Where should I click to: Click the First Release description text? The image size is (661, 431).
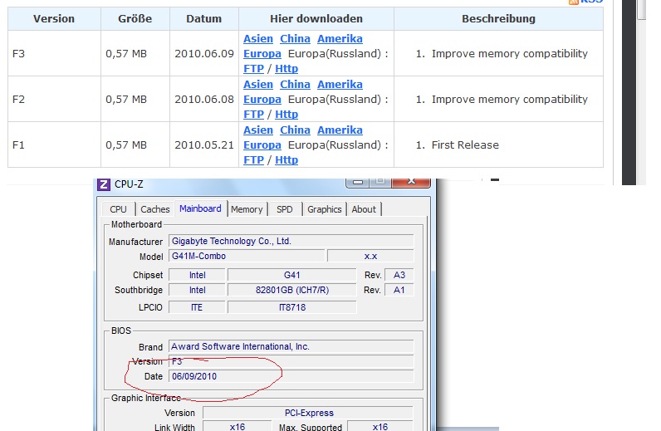tap(465, 145)
